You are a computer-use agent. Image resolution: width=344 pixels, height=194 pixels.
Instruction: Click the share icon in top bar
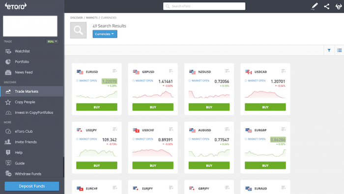click(326, 6)
